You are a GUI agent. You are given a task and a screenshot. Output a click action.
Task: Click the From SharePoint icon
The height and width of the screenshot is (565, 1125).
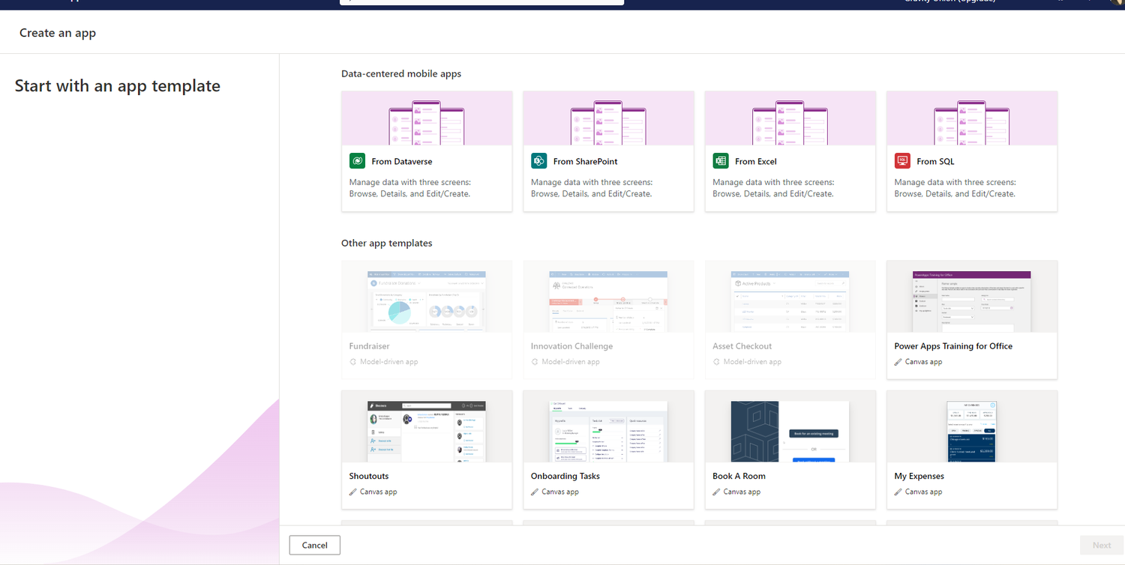tap(538, 160)
